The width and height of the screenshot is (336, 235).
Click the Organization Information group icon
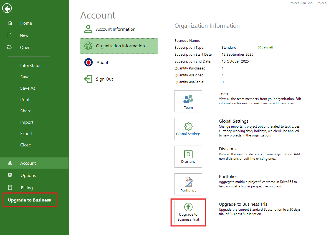click(88, 46)
